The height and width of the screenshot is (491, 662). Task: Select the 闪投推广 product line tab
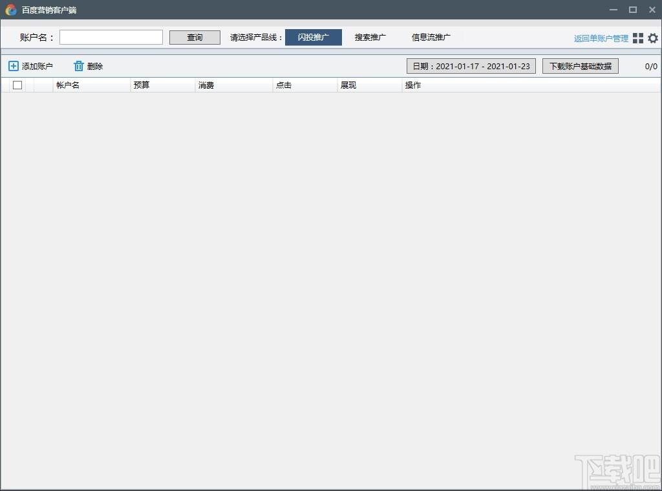click(314, 37)
